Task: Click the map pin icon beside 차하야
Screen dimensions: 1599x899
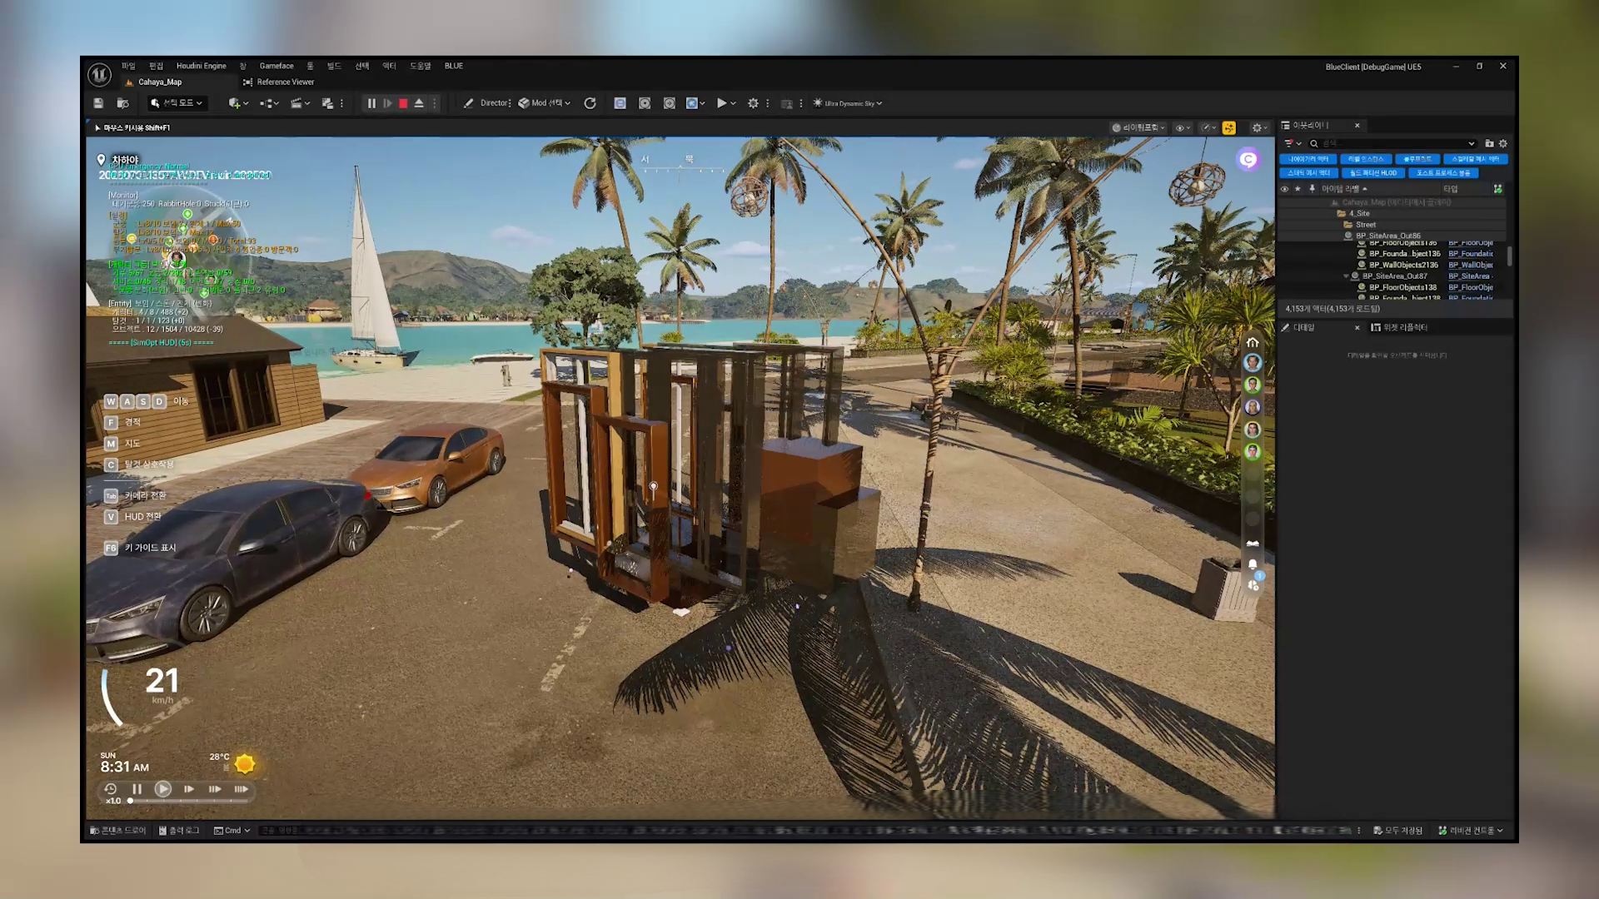Action: tap(102, 160)
